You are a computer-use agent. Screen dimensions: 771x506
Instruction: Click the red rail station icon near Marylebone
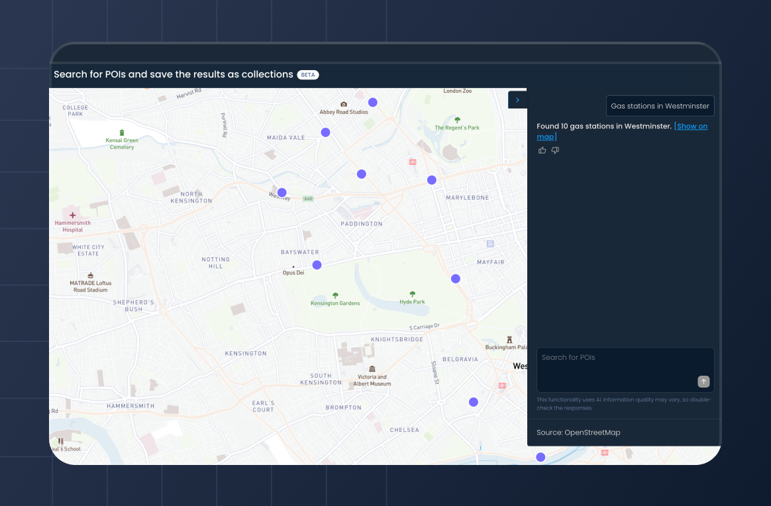pyautogui.click(x=413, y=162)
